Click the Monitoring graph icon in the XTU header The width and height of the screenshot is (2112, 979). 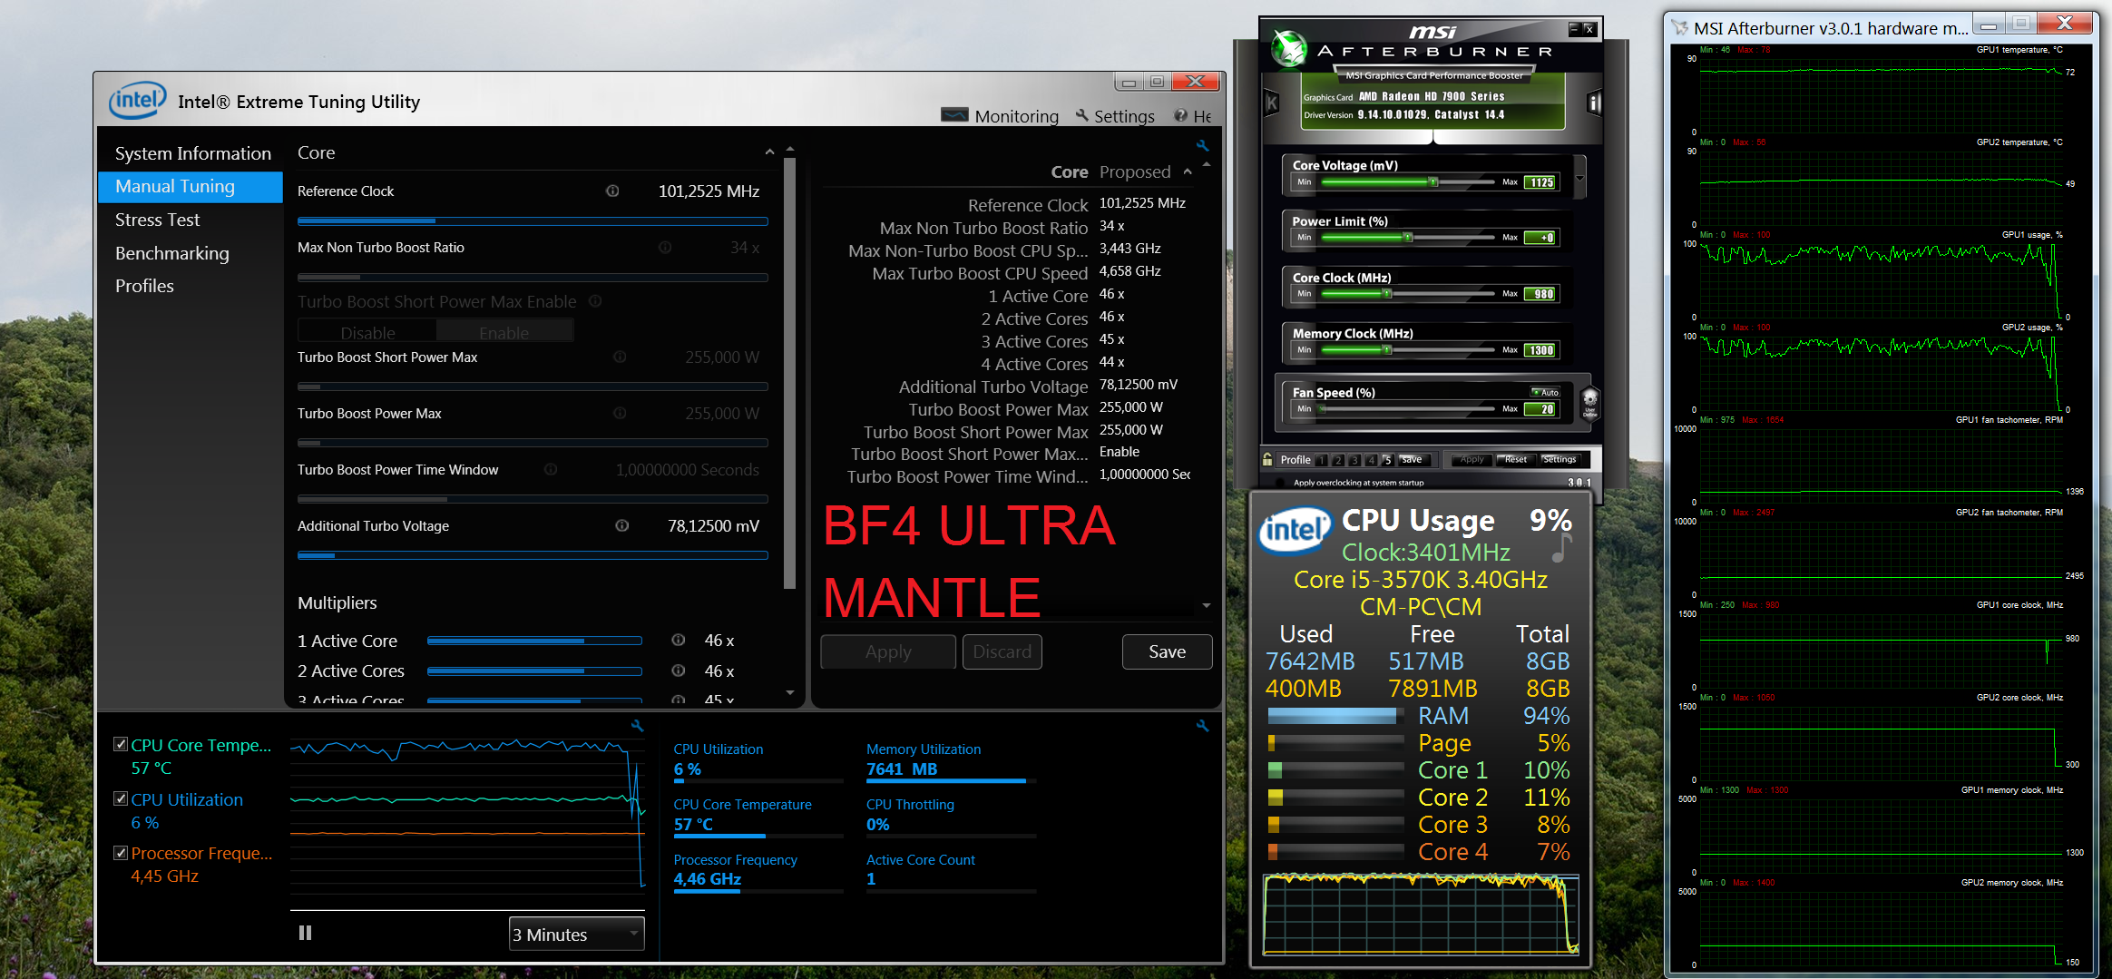954,115
